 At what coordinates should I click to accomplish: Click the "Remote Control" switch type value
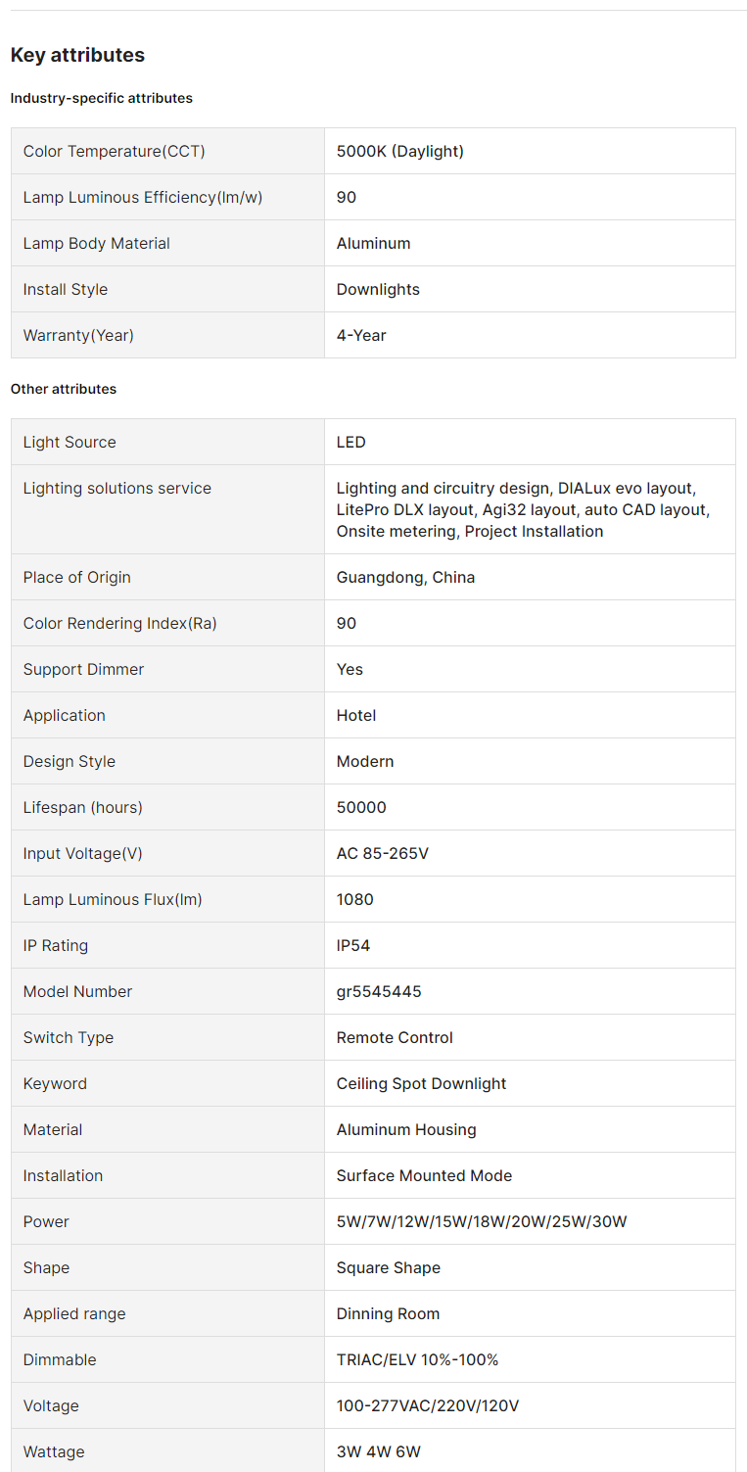pyautogui.click(x=395, y=1037)
